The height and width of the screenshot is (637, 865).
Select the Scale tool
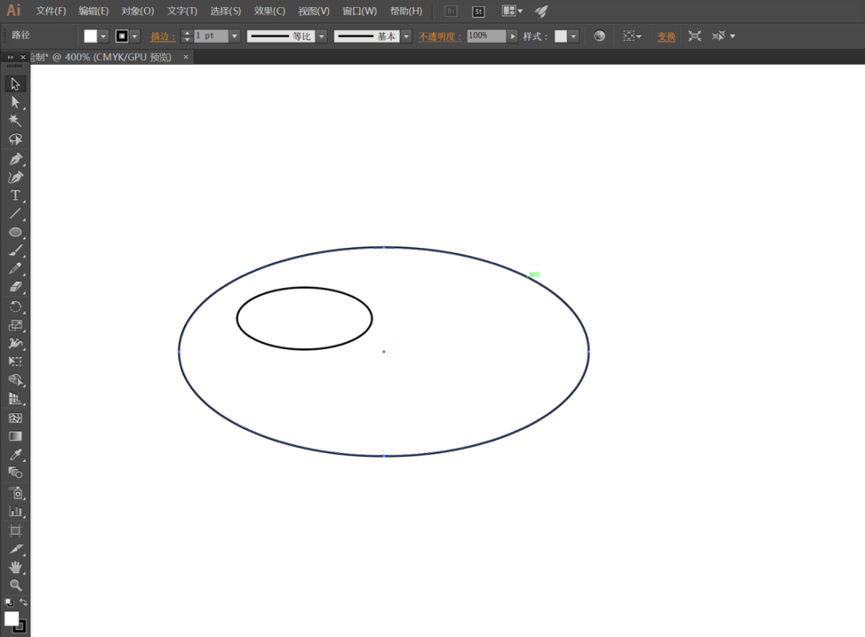click(x=15, y=325)
